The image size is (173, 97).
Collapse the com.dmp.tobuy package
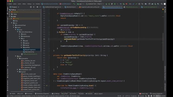click(x=18, y=32)
